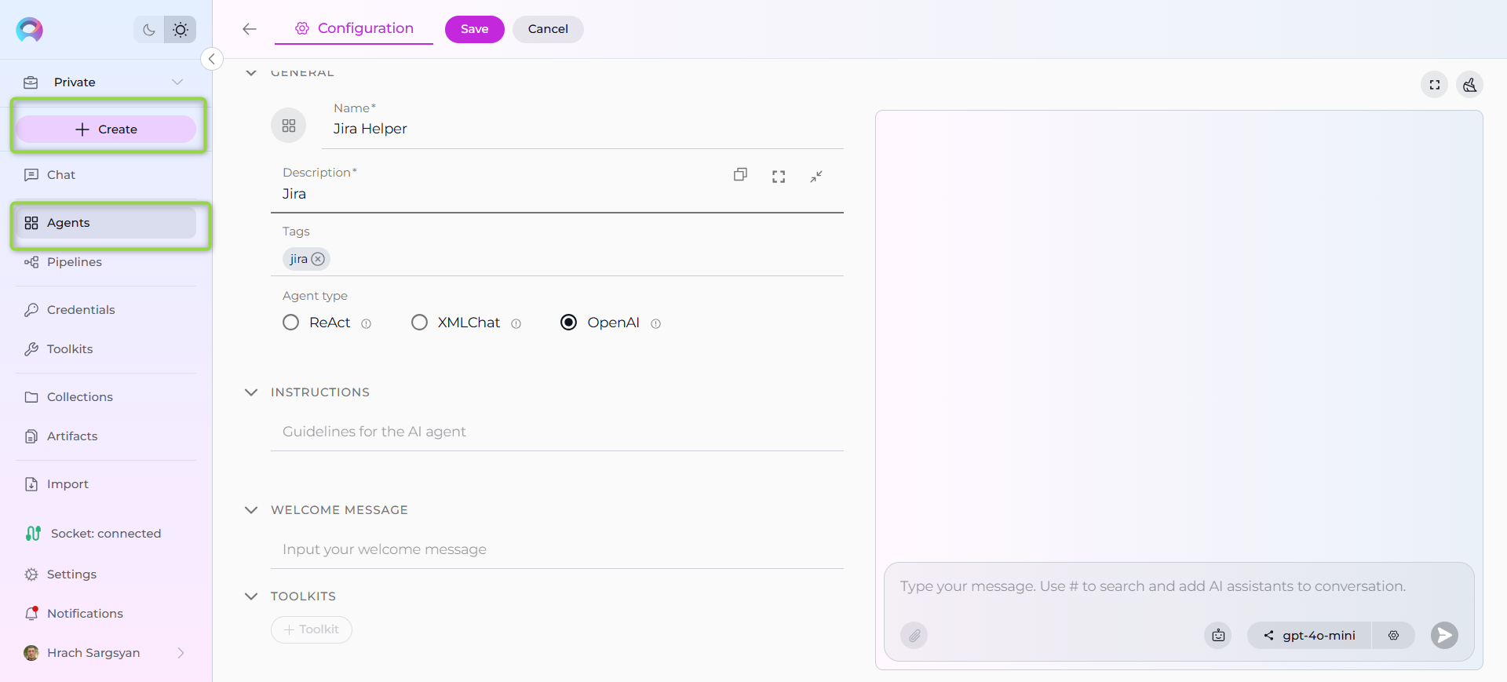Open the gpt-4o-mini model selector
1507x682 pixels.
[x=1309, y=635]
